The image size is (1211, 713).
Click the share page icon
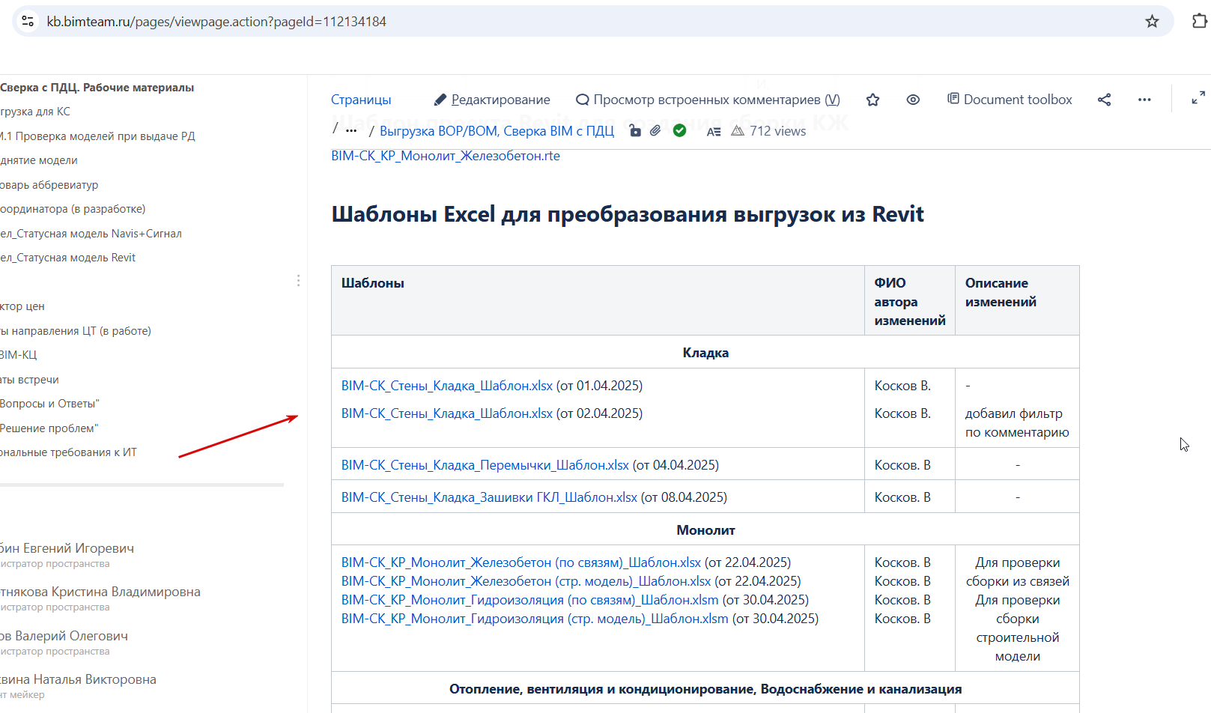tap(1104, 100)
